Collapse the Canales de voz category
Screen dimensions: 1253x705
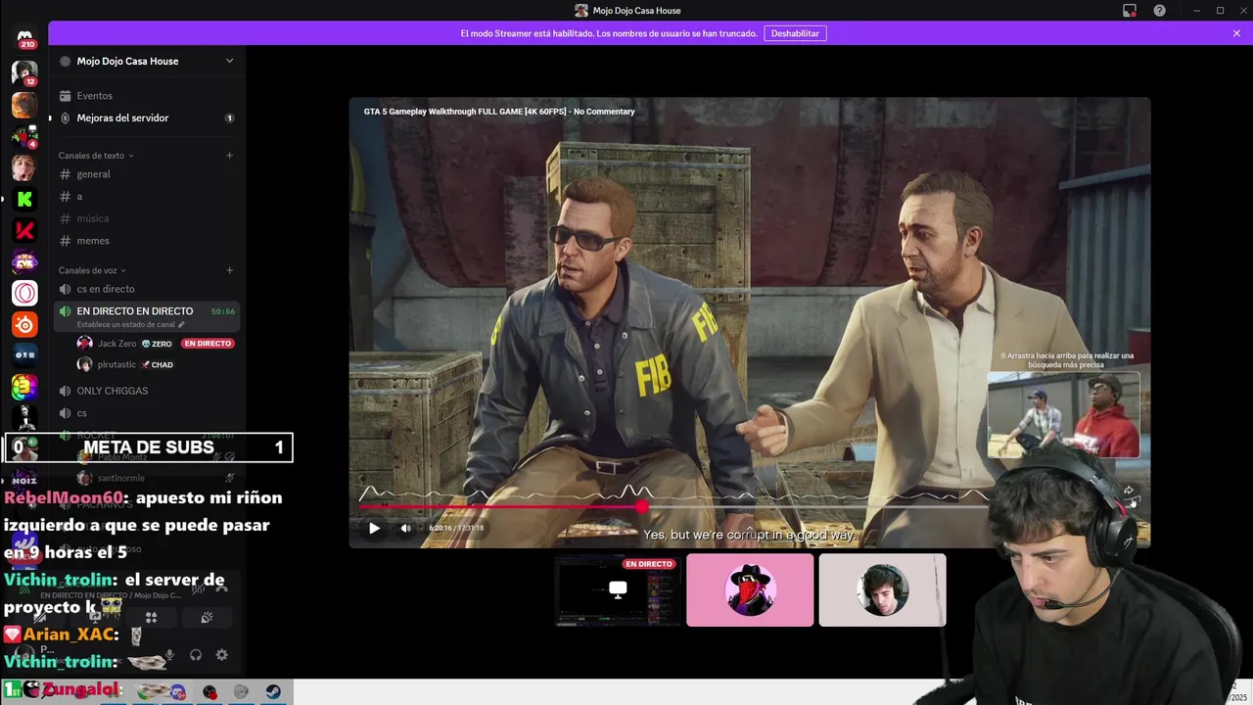[92, 270]
